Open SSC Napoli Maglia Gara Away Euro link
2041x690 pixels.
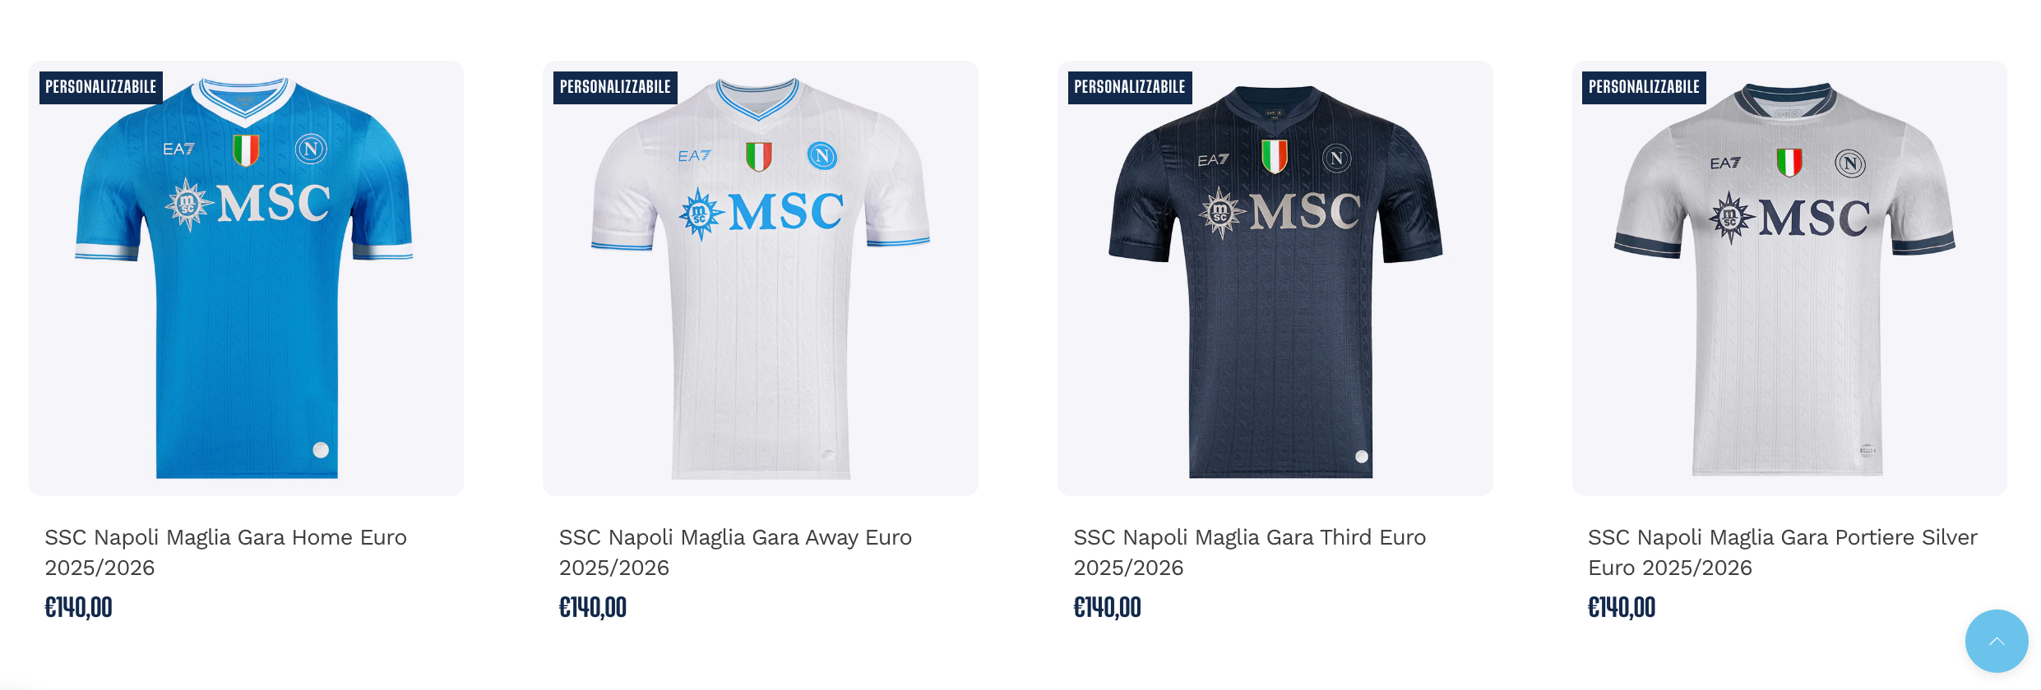point(735,552)
